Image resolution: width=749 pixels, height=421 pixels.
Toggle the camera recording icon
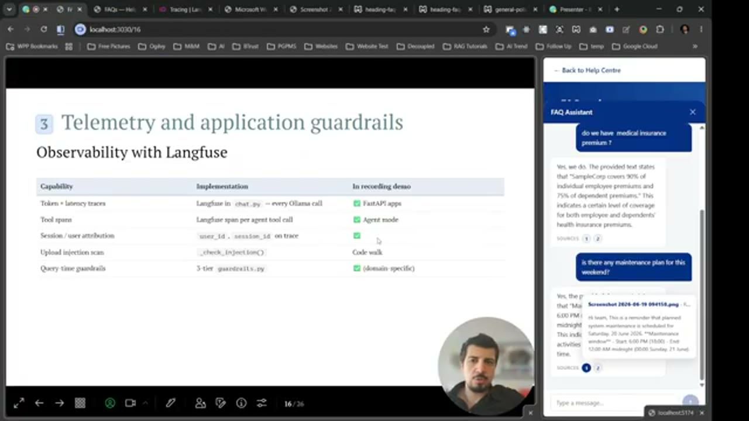pyautogui.click(x=130, y=403)
